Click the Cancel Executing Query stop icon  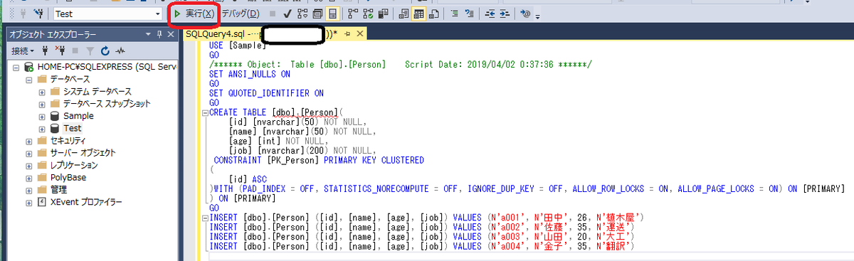273,14
